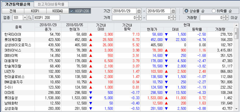Click the minimum price input field
This screenshot has width=240, height=112.
click(x=124, y=18)
